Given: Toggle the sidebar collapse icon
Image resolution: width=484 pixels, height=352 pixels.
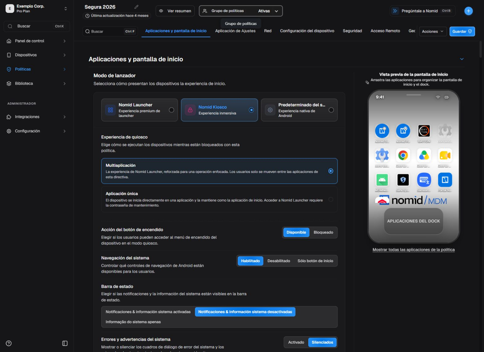Looking at the screenshot, I should coord(65,343).
